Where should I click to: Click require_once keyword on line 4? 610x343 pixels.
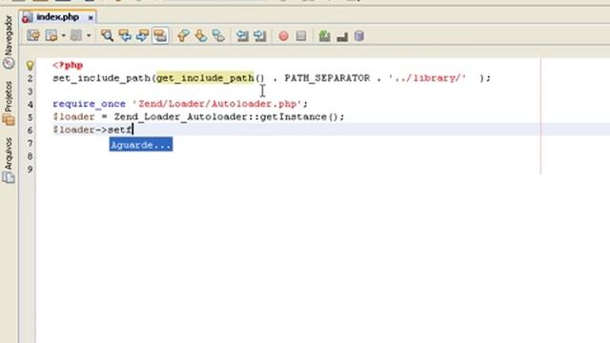tap(89, 104)
